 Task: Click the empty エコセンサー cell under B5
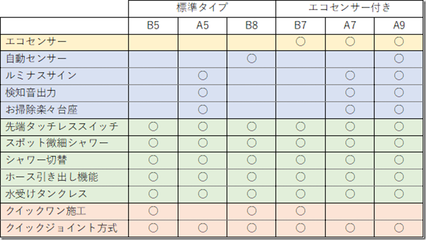(153, 42)
